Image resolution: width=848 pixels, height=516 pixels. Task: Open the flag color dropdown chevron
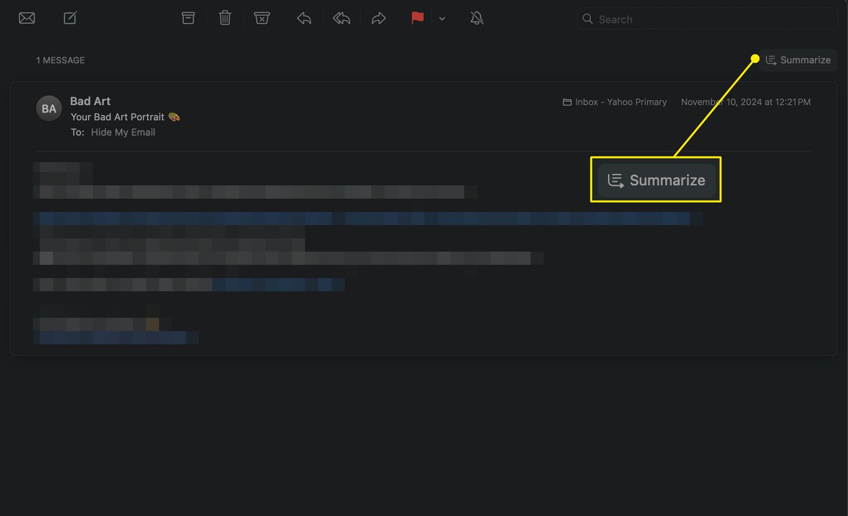pyautogui.click(x=442, y=19)
